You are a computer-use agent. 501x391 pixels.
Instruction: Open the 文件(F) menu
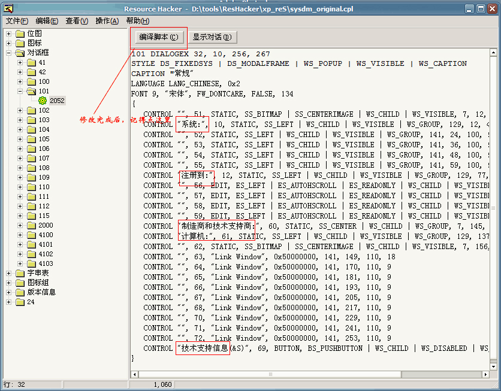tap(17, 21)
